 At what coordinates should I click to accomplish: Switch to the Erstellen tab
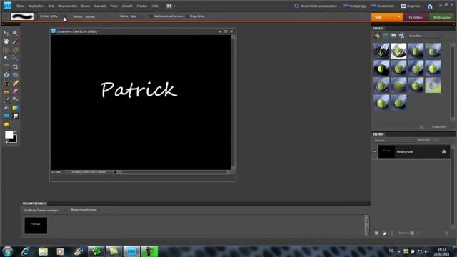(416, 17)
